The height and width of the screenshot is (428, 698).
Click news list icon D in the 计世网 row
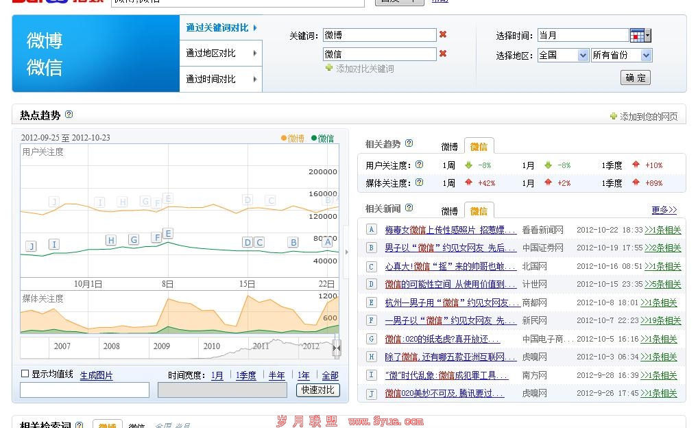point(371,284)
